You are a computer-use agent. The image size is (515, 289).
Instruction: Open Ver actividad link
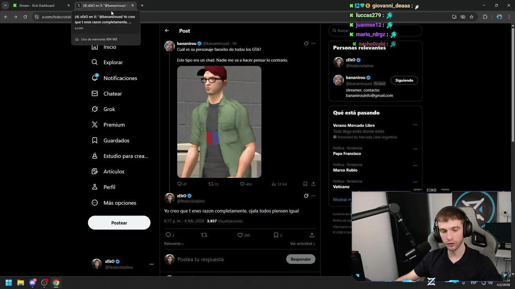(303, 244)
